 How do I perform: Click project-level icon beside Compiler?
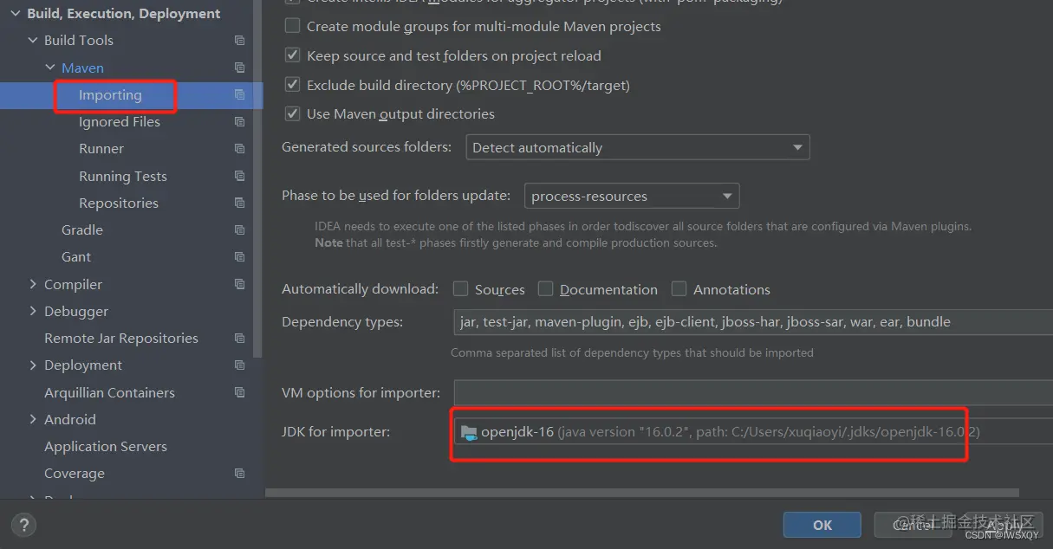point(240,284)
